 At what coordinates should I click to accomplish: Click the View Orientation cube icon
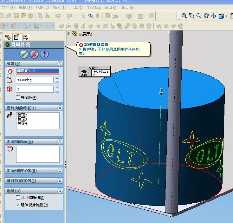pos(221,16)
